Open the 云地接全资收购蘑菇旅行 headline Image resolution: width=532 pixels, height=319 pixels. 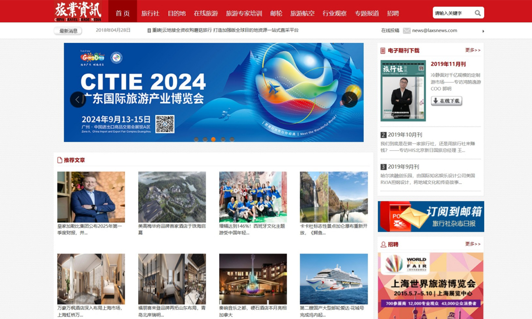pyautogui.click(x=225, y=30)
